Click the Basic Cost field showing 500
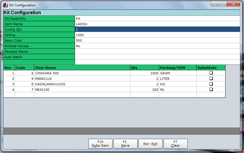Screen dimensions: 244x153 (x=157, y=40)
